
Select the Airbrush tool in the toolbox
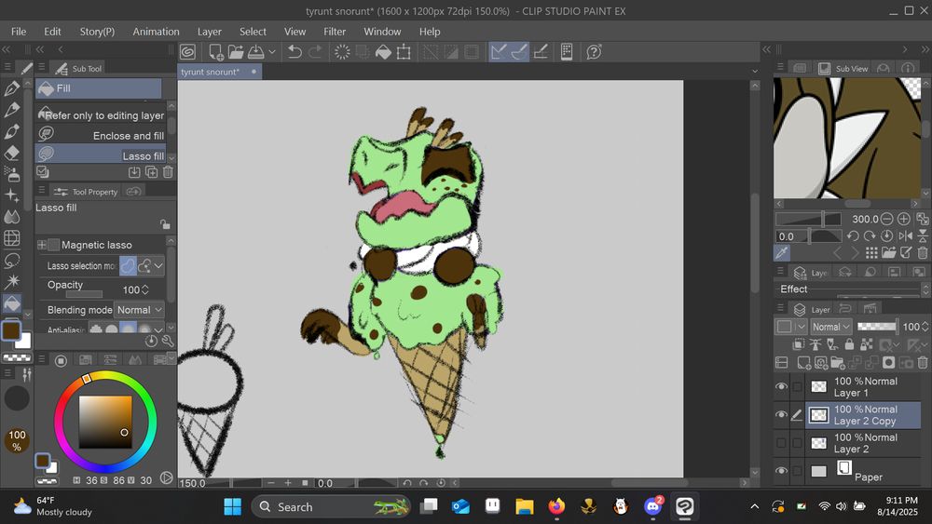pyautogui.click(x=11, y=174)
